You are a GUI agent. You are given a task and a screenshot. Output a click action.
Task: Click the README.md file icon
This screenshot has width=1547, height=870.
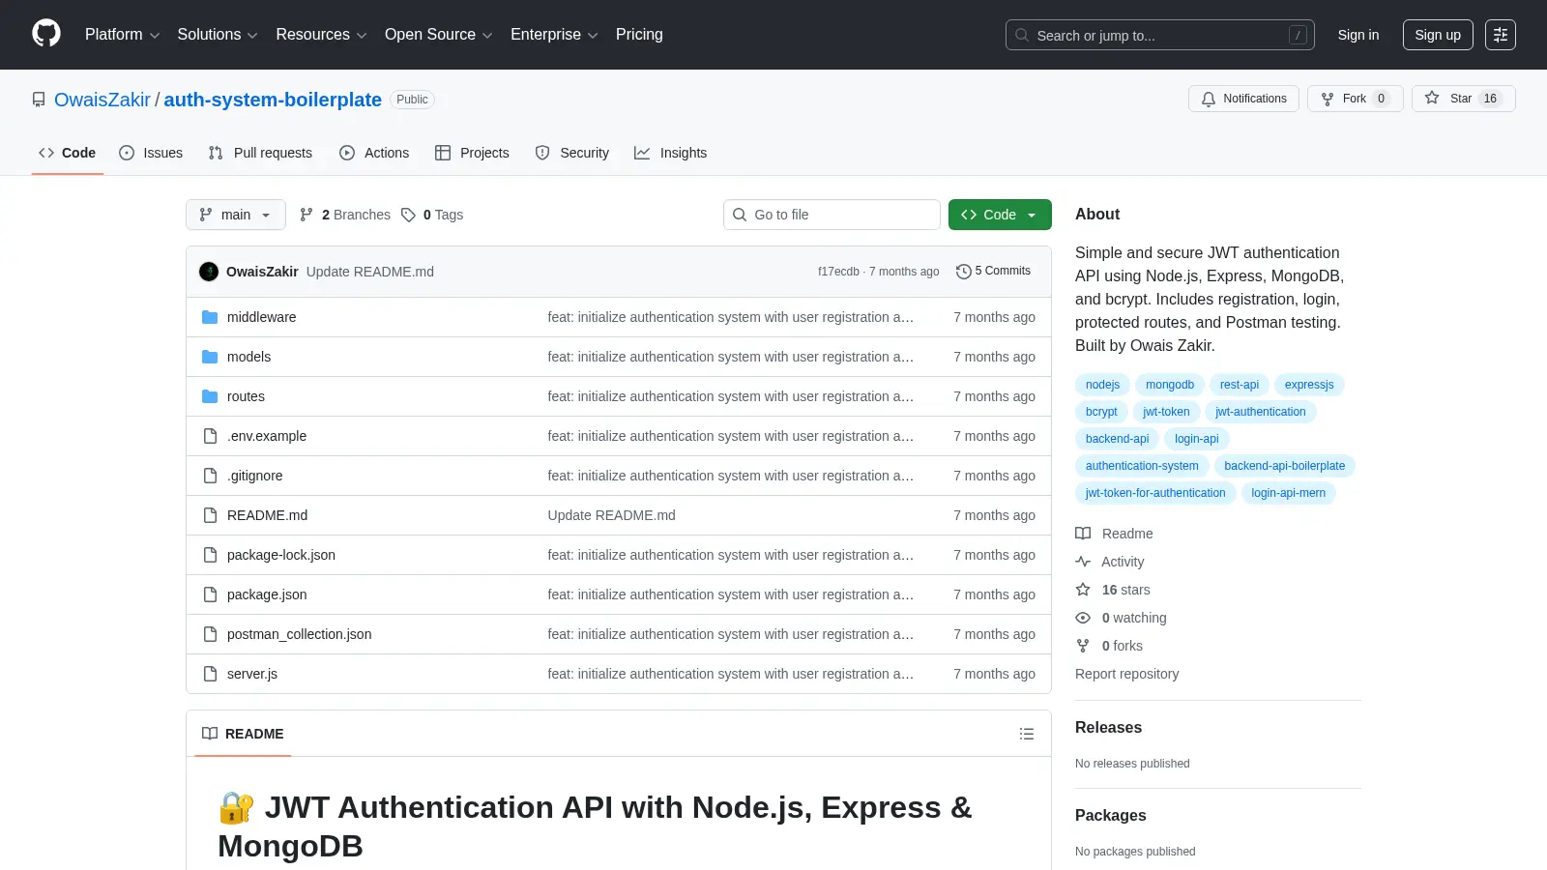pyautogui.click(x=210, y=515)
